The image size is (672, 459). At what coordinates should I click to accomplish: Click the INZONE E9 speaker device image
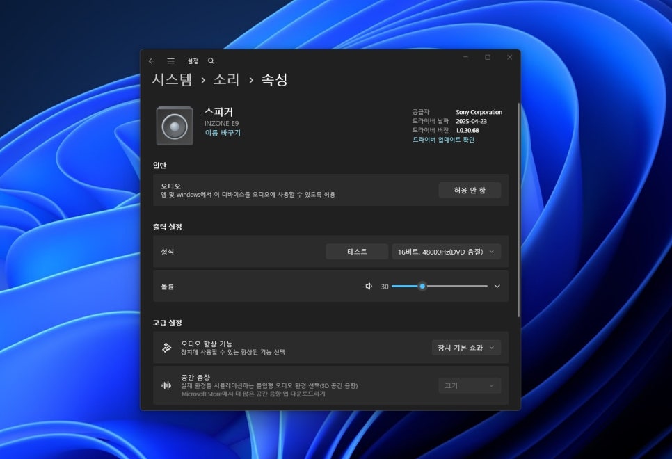pos(175,126)
